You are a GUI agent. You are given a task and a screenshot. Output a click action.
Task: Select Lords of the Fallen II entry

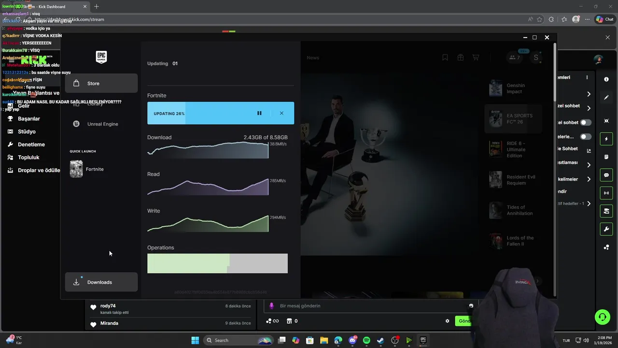click(513, 241)
